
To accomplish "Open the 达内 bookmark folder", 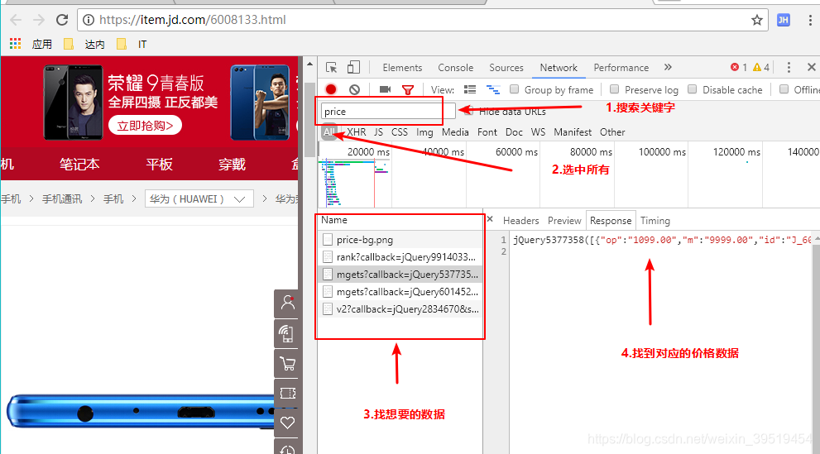I will tap(84, 45).
